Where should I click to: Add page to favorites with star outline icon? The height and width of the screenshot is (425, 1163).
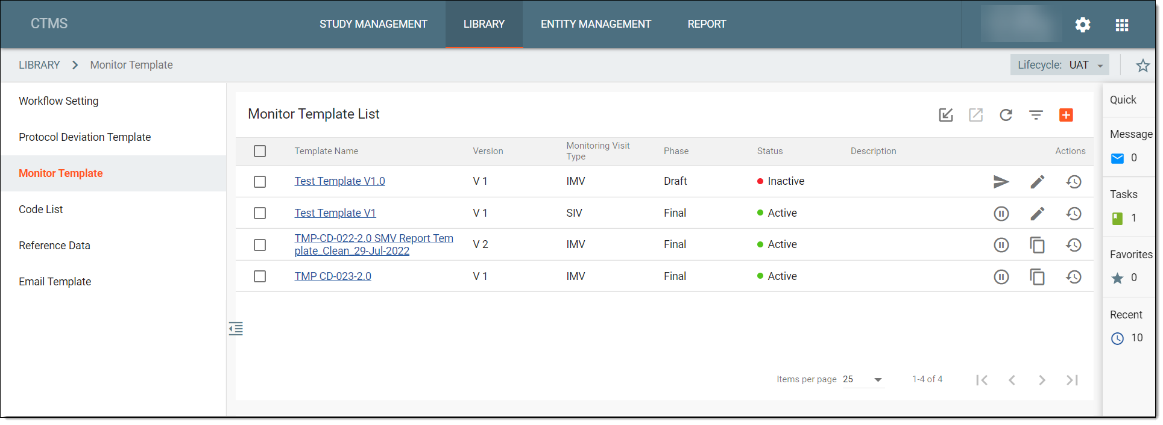(x=1143, y=65)
